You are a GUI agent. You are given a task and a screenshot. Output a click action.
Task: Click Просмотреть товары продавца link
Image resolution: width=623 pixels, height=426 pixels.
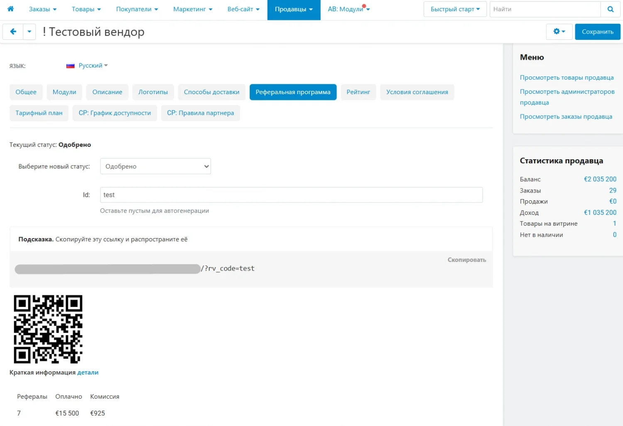(x=567, y=78)
